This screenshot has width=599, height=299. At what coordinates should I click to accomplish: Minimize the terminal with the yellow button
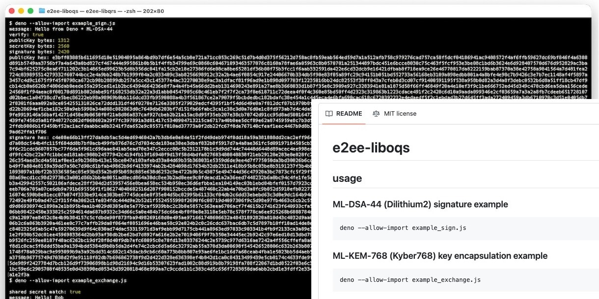21,10
